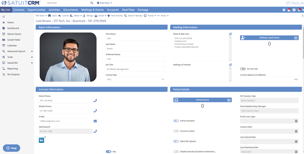
Task: Collapse the left sidebar with double chevron
Action: click(x=4, y=17)
